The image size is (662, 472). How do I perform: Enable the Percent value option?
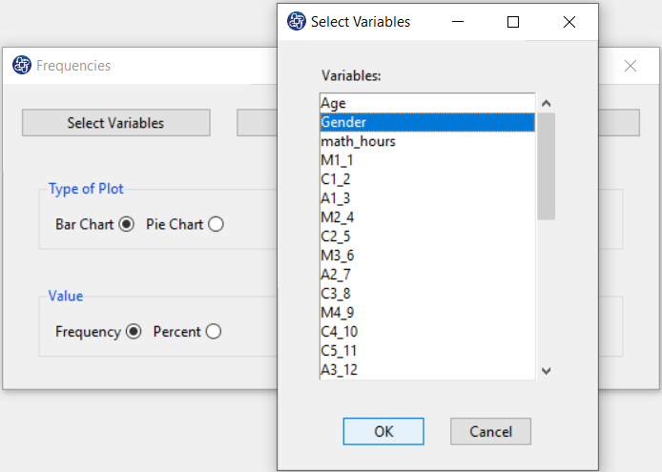214,332
